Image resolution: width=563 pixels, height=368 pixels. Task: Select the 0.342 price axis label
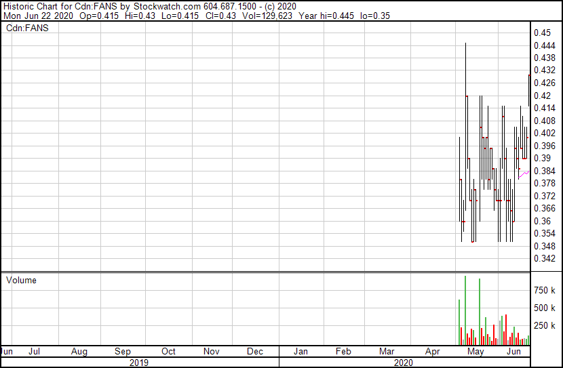(545, 259)
